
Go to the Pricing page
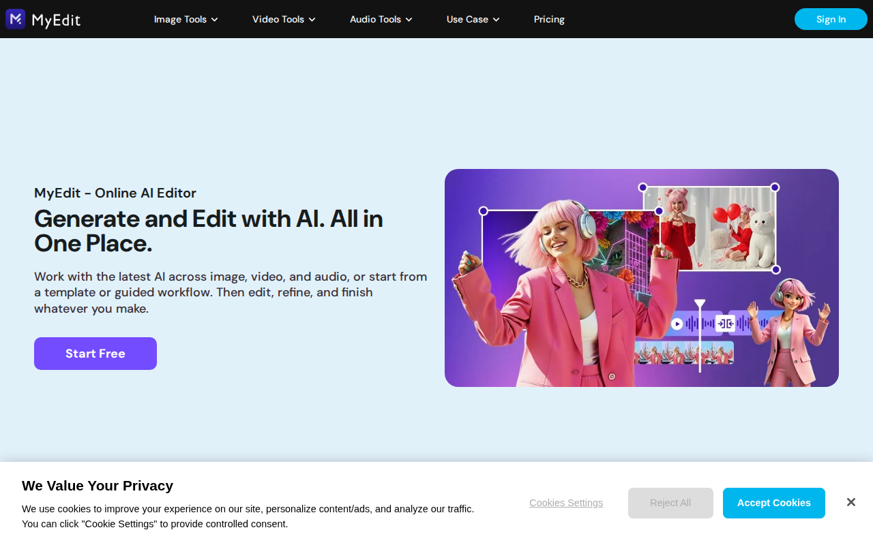[x=549, y=19]
